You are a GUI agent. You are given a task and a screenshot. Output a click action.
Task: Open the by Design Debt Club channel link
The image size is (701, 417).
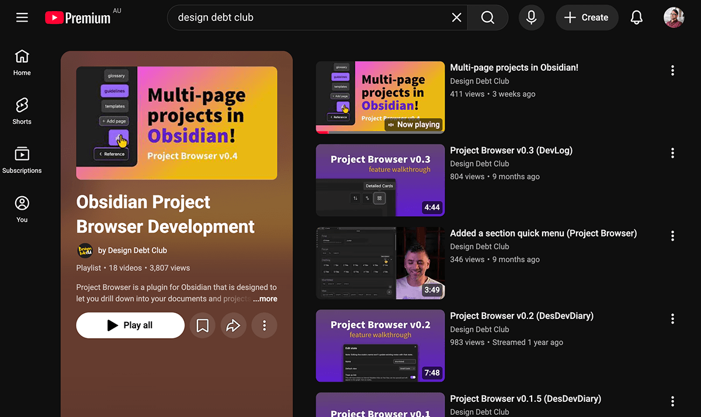click(x=133, y=251)
